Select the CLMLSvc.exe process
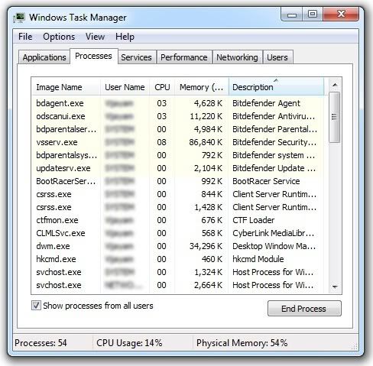The width and height of the screenshot is (373, 366). tap(177, 233)
